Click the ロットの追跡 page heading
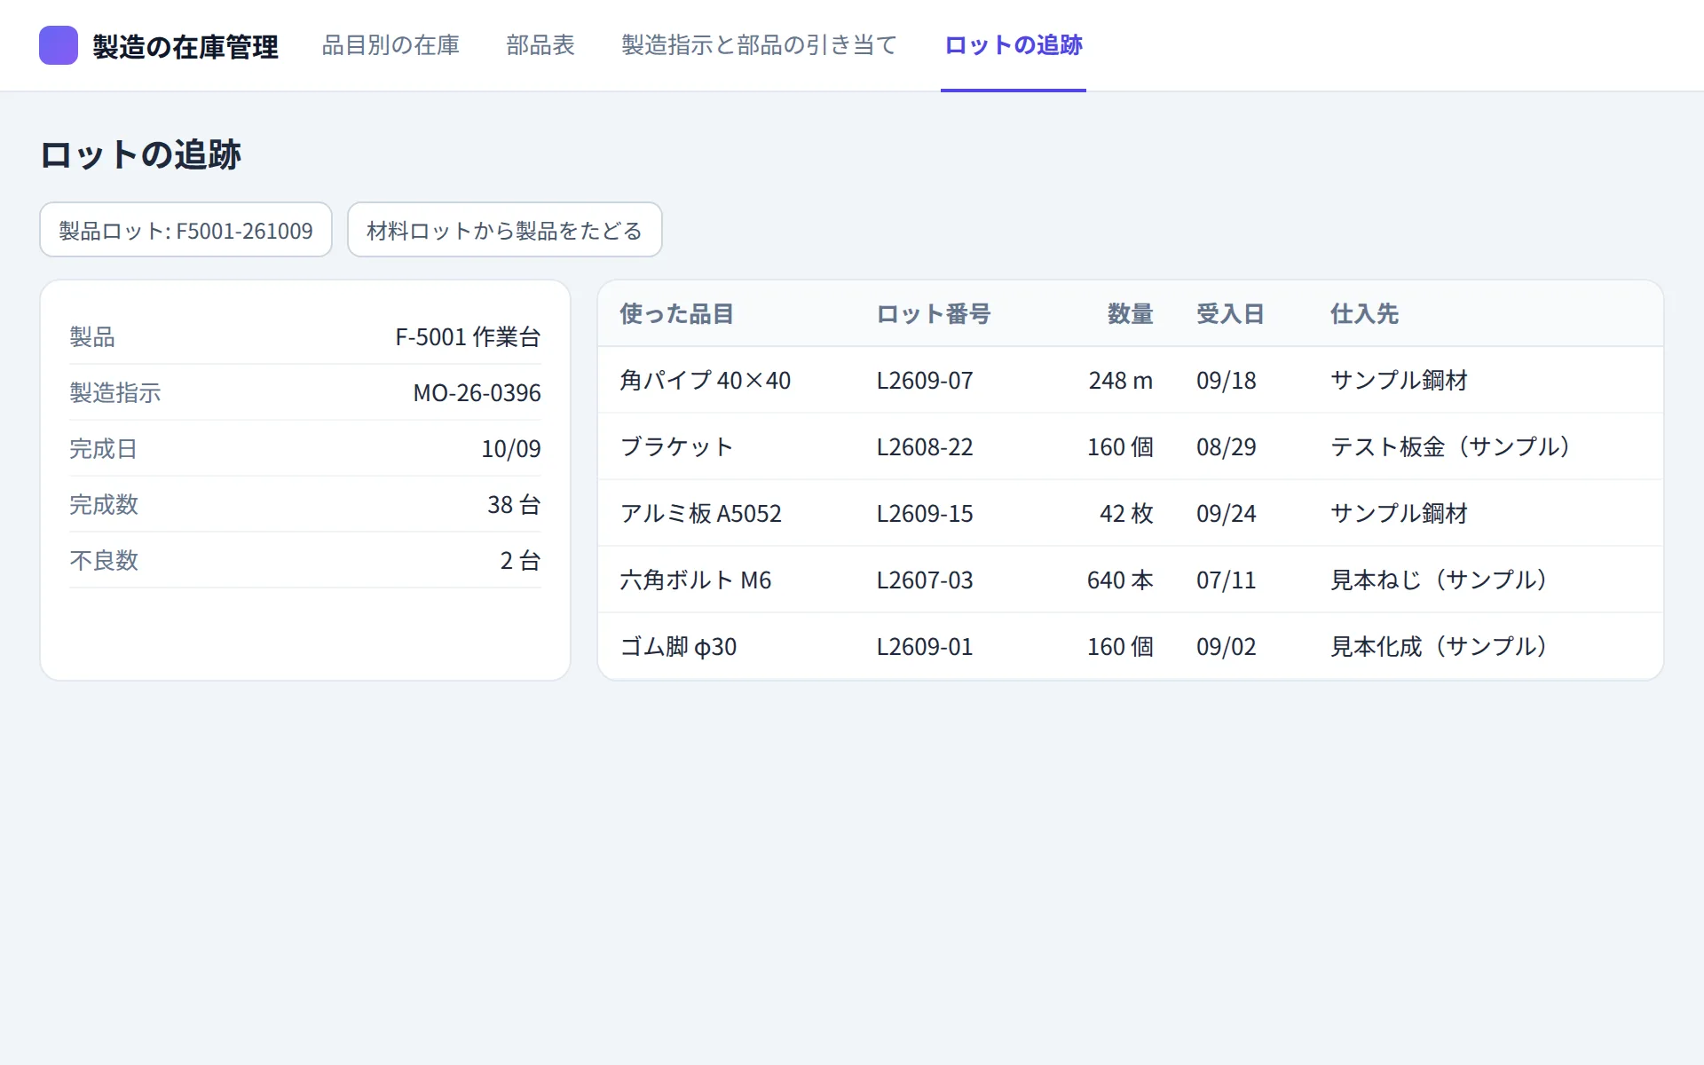Viewport: 1704px width, 1065px height. pyautogui.click(x=140, y=154)
